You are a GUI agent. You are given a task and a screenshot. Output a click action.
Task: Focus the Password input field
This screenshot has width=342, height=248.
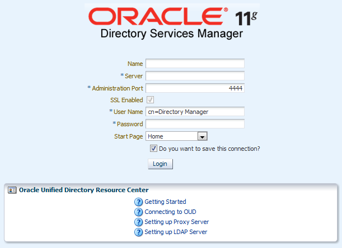(x=195, y=124)
